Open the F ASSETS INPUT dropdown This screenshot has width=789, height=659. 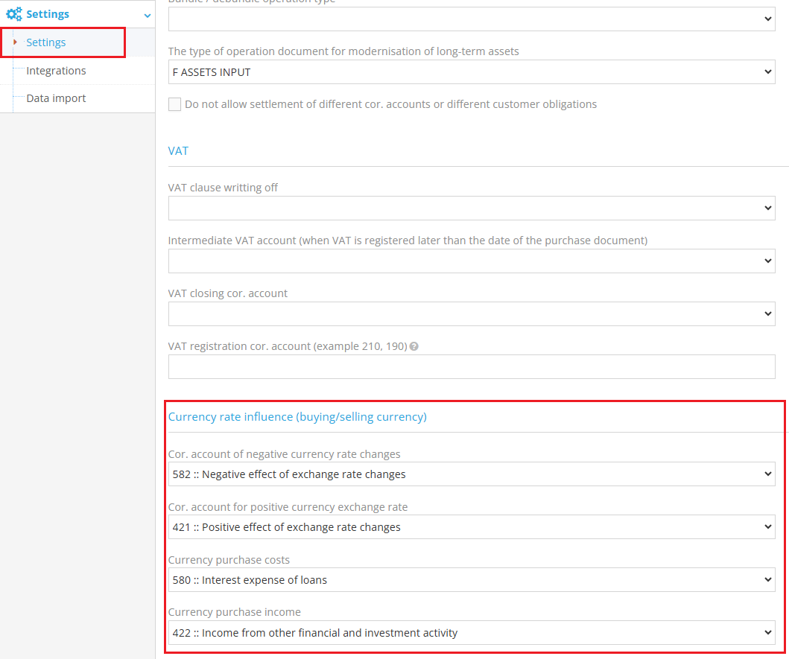(x=471, y=72)
